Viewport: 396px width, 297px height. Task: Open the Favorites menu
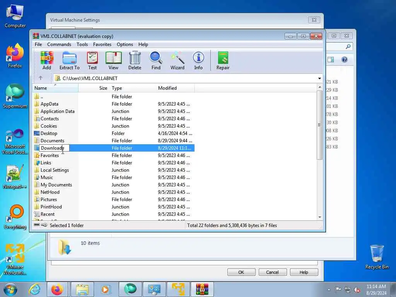pyautogui.click(x=102, y=44)
